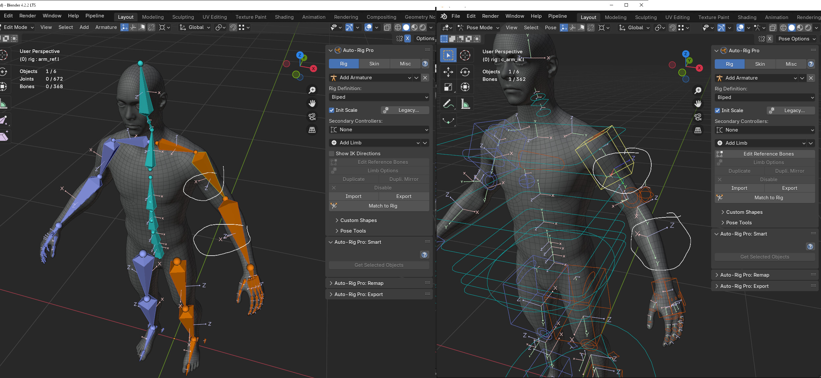
Task: Open Pose Mode dropdown in right window
Action: click(479, 28)
